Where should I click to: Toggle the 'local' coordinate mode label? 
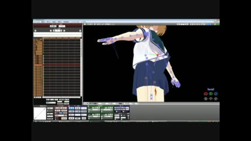coord(211,89)
